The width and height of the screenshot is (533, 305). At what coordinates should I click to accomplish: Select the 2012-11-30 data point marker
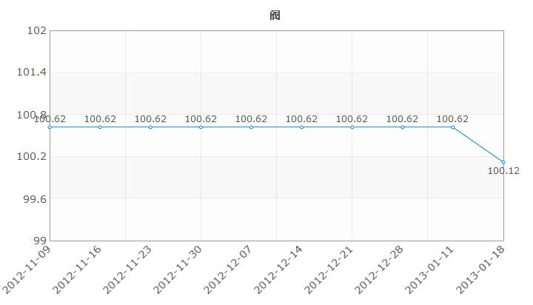(201, 127)
